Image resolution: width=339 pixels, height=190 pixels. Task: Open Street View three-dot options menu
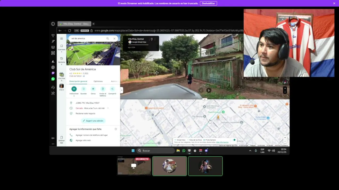[155, 39]
